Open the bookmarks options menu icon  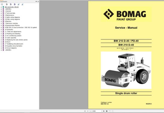2,4
